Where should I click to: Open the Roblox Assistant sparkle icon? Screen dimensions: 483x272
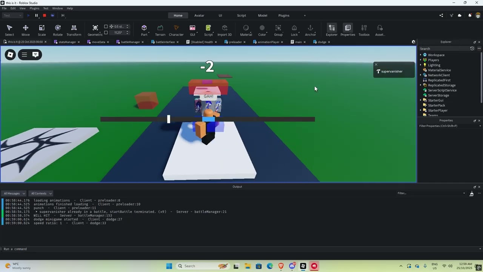tap(451, 15)
